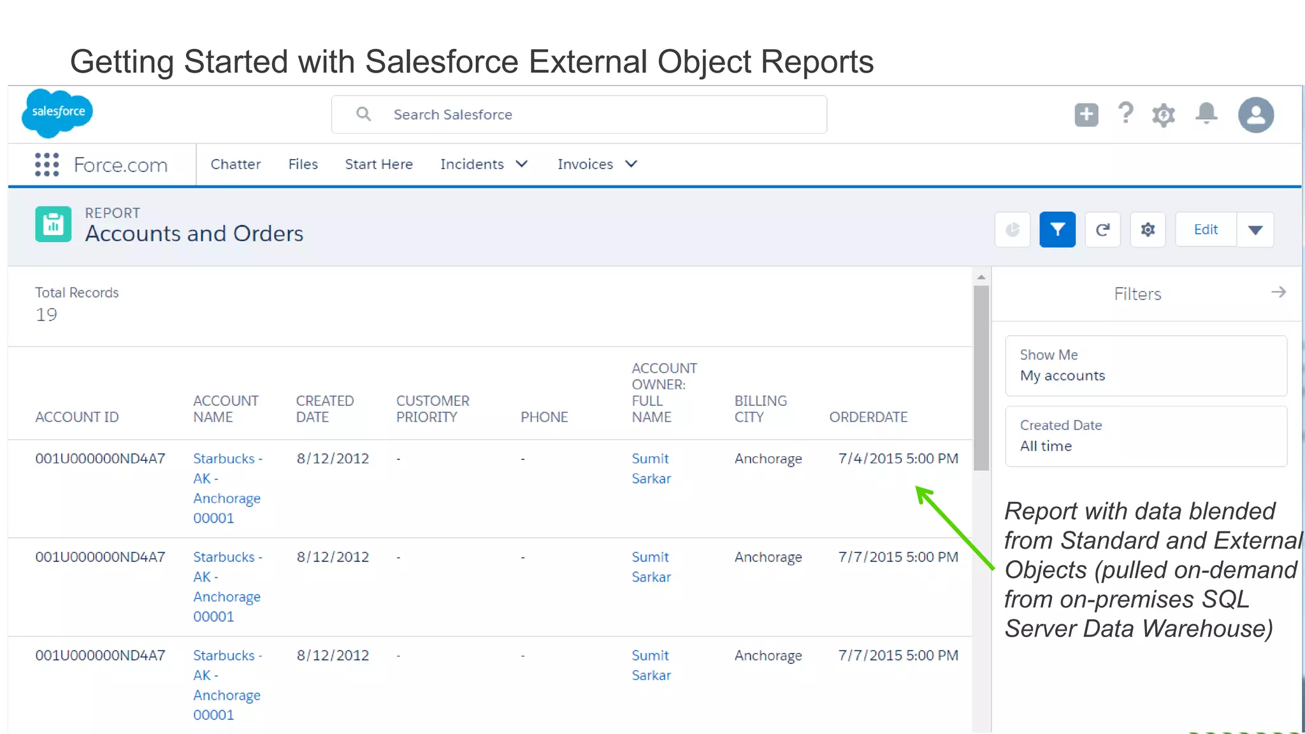Collapse Filters panel with the arrow
This screenshot has height=734, width=1305.
pyautogui.click(x=1278, y=292)
